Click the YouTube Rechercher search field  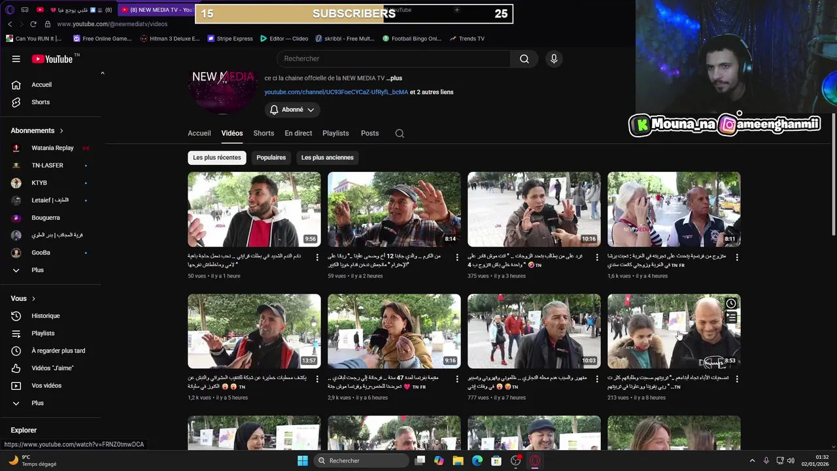[x=394, y=59]
